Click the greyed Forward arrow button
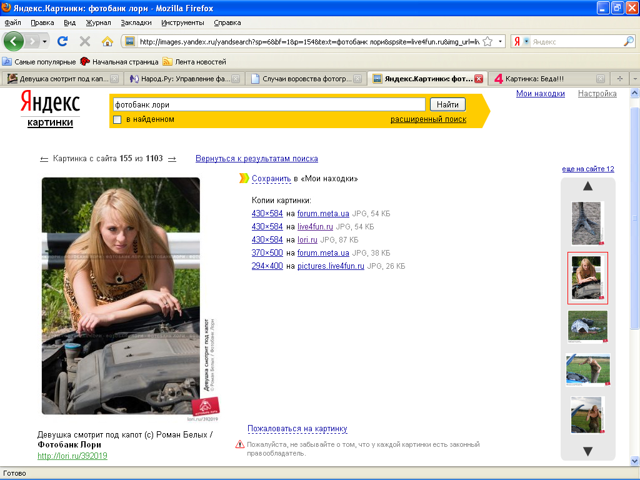This screenshot has height=480, width=640. 32,41
